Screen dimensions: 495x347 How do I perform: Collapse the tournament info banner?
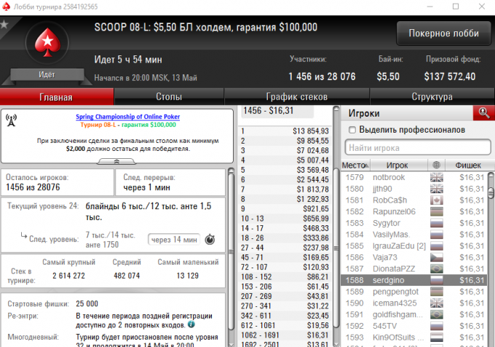click(116, 162)
